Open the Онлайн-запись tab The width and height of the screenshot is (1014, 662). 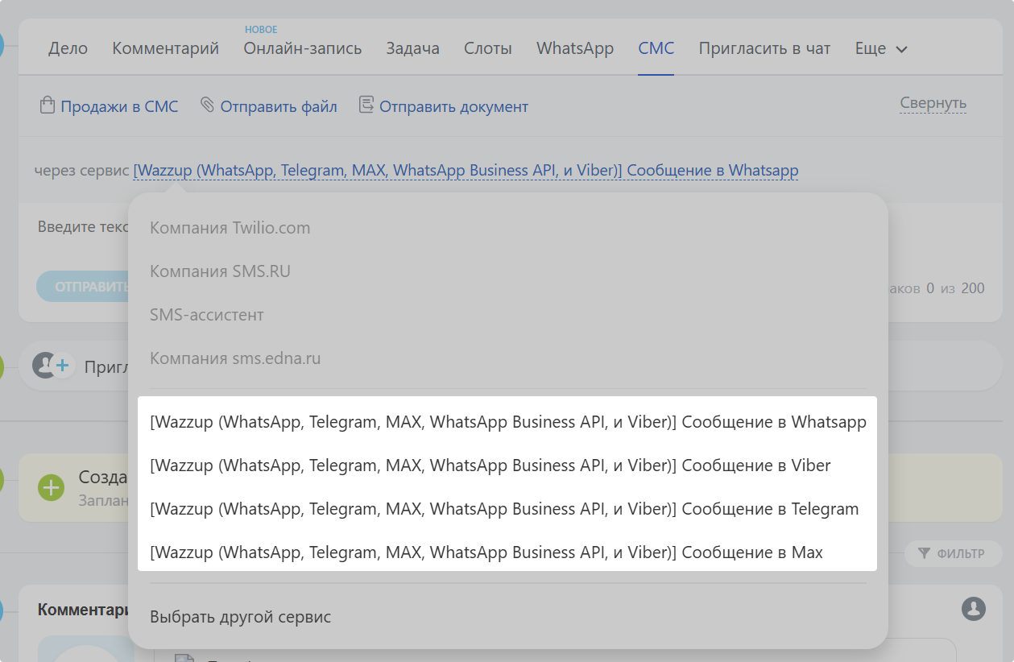pyautogui.click(x=303, y=48)
